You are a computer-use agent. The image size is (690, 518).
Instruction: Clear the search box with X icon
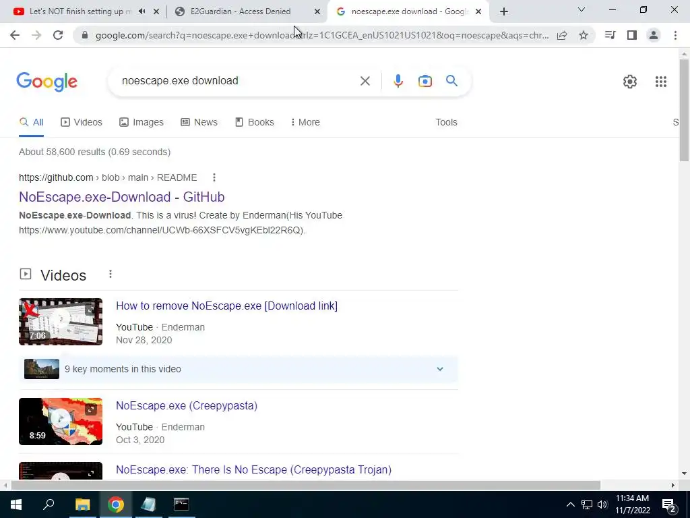click(x=365, y=81)
